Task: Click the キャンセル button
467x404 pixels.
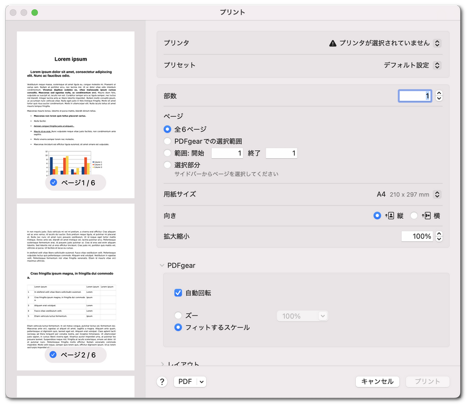Action: pyautogui.click(x=377, y=382)
